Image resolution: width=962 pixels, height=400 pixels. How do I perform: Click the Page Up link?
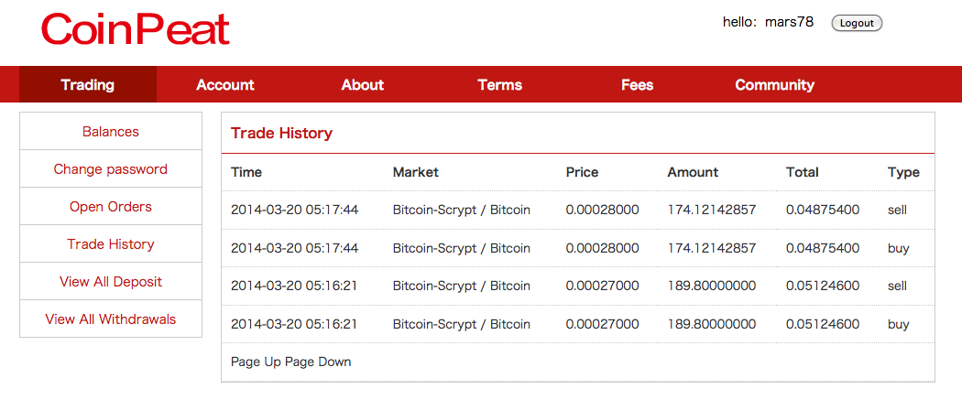point(256,362)
